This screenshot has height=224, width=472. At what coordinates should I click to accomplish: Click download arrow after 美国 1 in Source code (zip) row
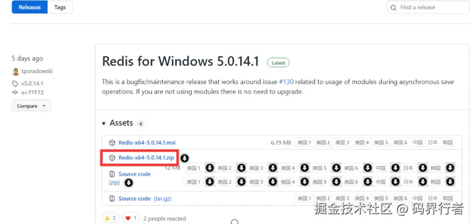pos(209,182)
